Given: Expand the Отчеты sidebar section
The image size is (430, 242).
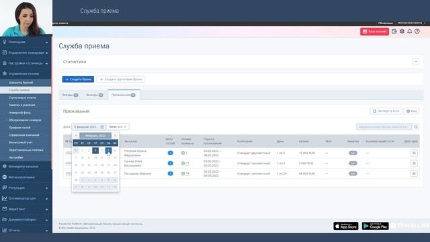Looking at the screenshot, I should [26, 230].
